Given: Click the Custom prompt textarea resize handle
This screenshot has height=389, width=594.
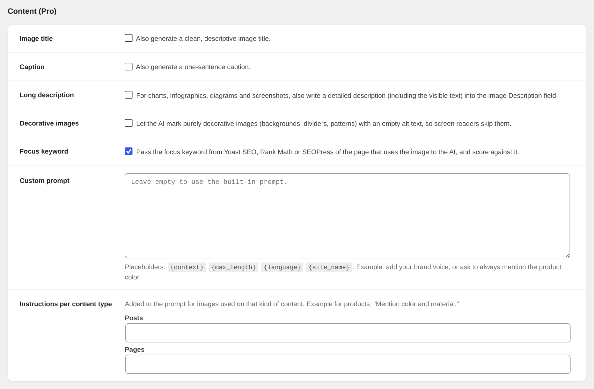Looking at the screenshot, I should 567,255.
